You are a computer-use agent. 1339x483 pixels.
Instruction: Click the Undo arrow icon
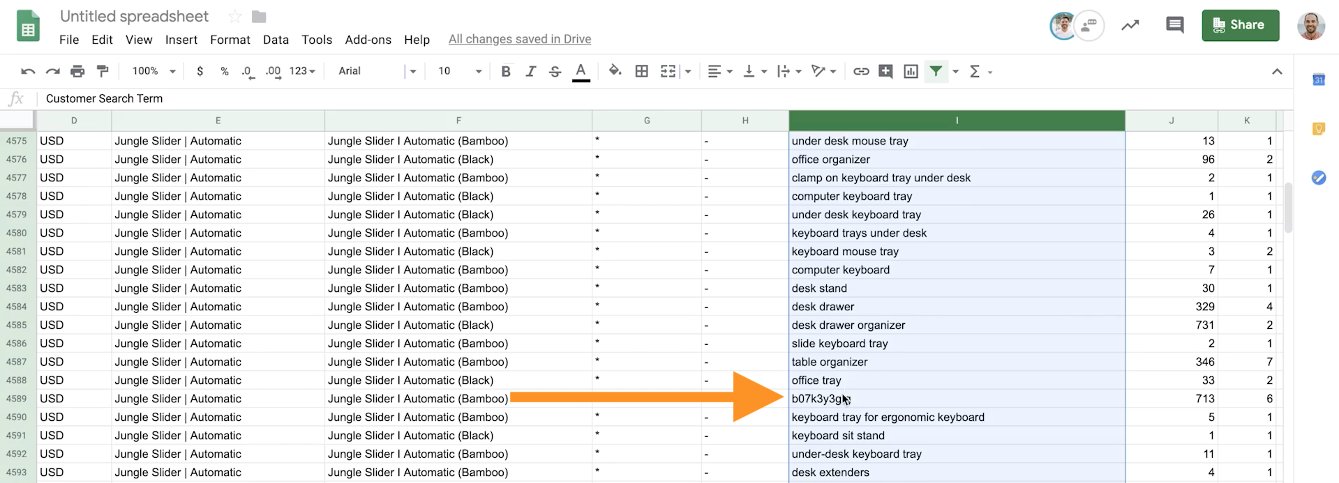(x=28, y=71)
